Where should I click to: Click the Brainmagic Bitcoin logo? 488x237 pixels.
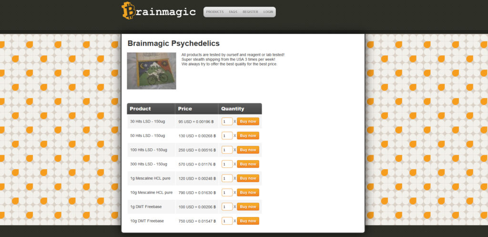pos(158,11)
